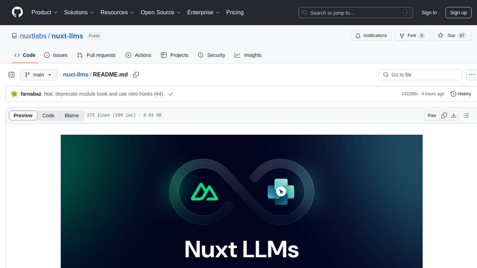477x268 pixels.
Task: Open the Pull requests tab
Action: coord(96,55)
